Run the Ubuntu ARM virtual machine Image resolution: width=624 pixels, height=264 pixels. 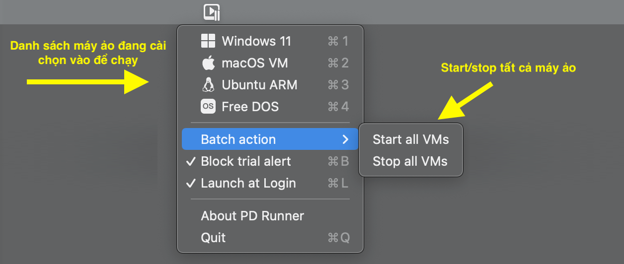tap(259, 85)
